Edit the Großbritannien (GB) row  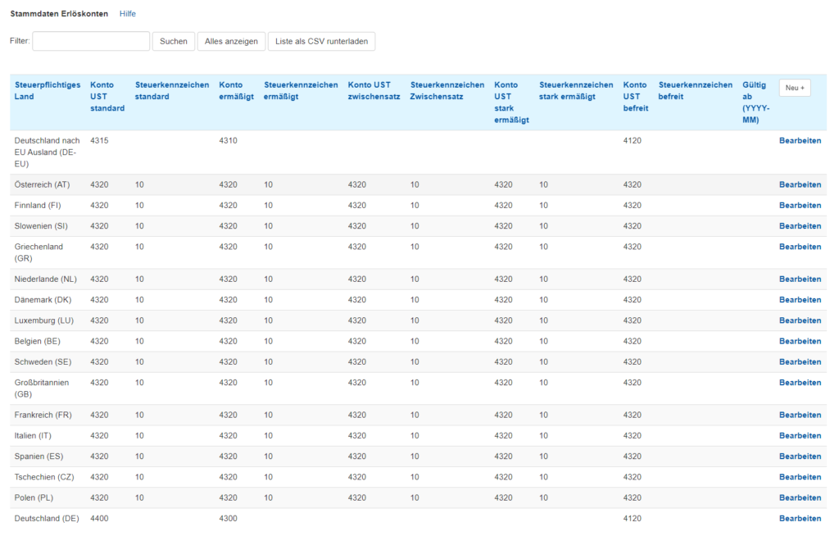(800, 383)
